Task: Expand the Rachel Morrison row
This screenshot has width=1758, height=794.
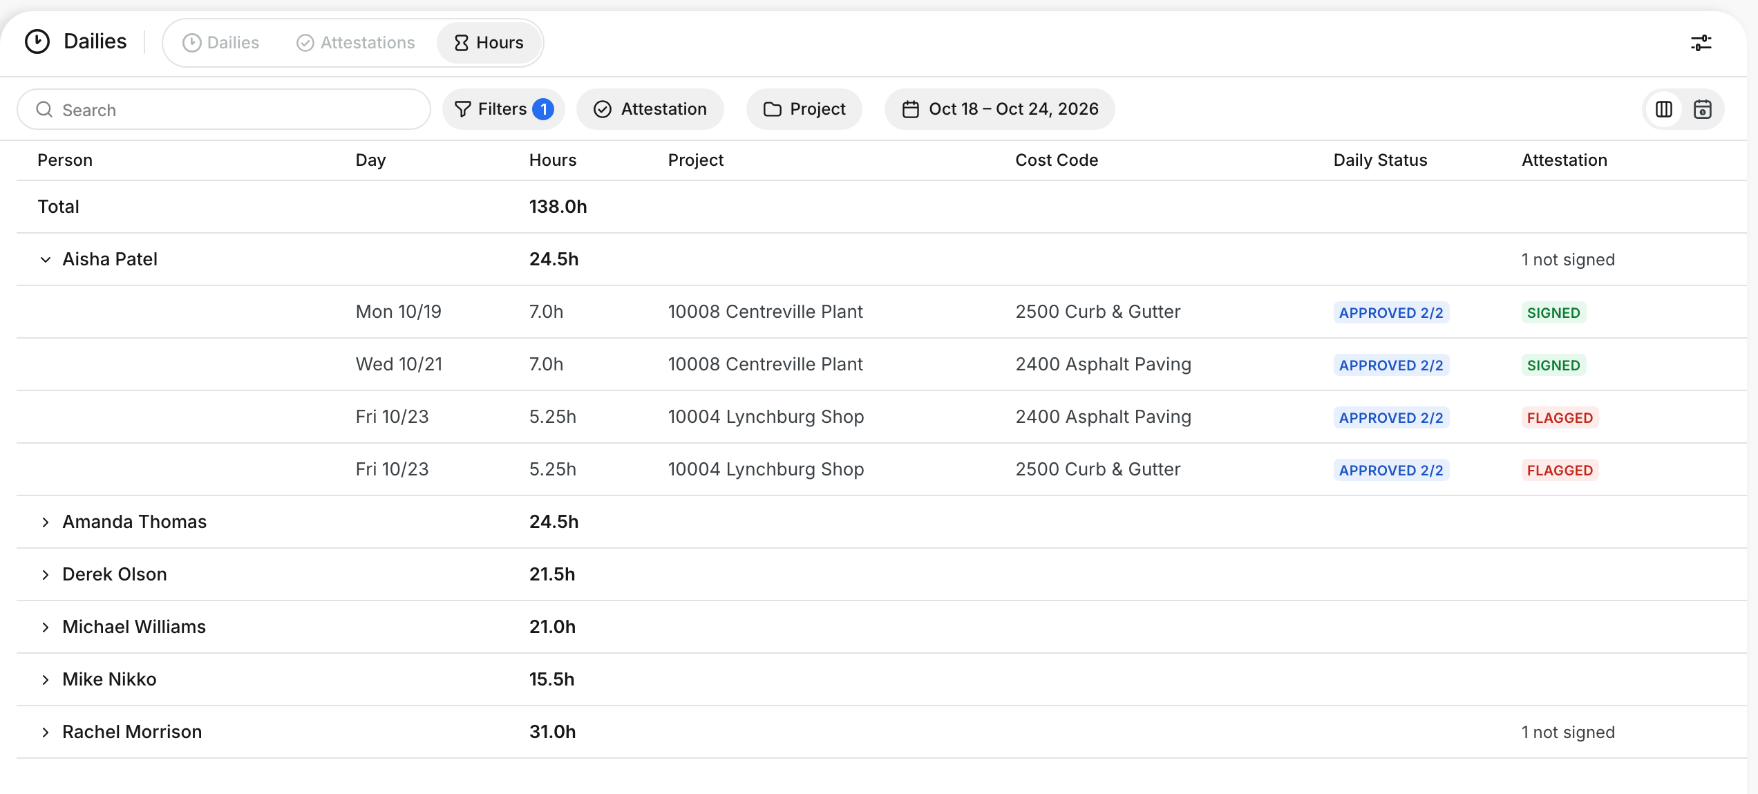Action: [x=46, y=732]
